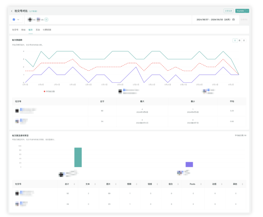Click the 2024/05/07 – 2024/06/03 date range field

pos(215,20)
